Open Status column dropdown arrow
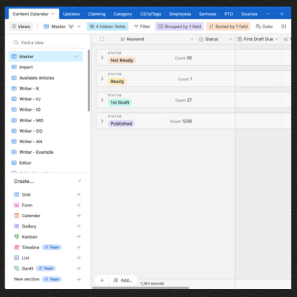Viewport: 297px width, 297px height. 230,39
